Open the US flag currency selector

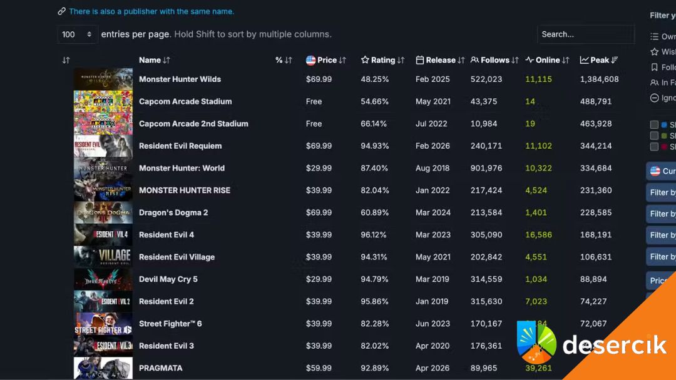[661, 171]
